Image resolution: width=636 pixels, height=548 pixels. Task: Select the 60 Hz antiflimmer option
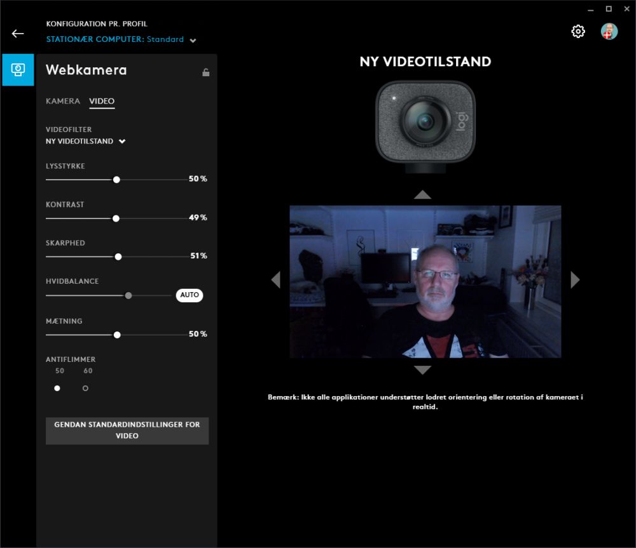pos(85,388)
